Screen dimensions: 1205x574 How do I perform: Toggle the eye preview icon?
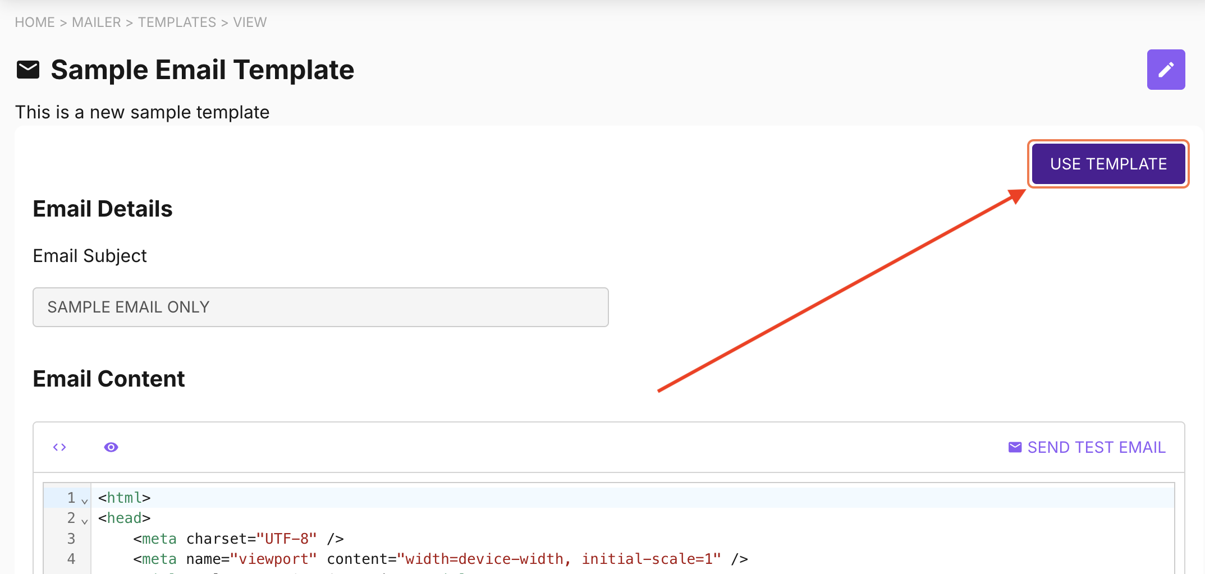pos(111,447)
